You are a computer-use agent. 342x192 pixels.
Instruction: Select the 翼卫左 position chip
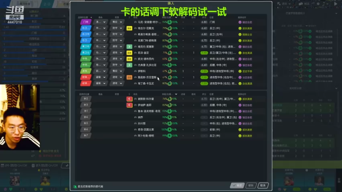(86, 52)
